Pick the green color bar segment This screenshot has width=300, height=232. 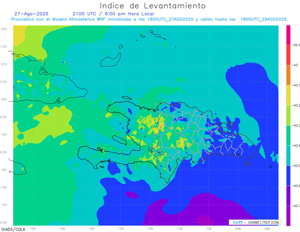coord(288,135)
